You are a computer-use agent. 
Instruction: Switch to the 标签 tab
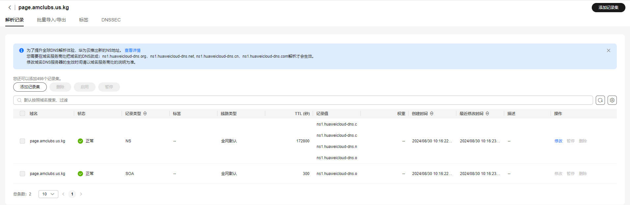[83, 20]
